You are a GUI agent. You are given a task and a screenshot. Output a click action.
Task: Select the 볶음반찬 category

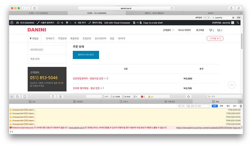(x=75, y=38)
